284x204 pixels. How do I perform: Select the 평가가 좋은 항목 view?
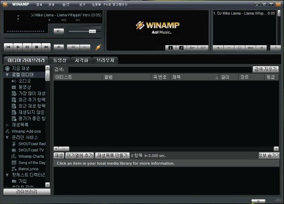pyautogui.click(x=32, y=119)
